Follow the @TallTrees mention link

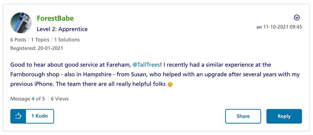[x=147, y=65]
